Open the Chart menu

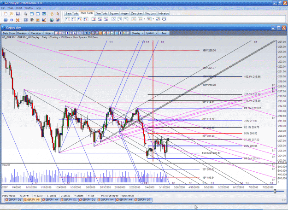[19, 8]
